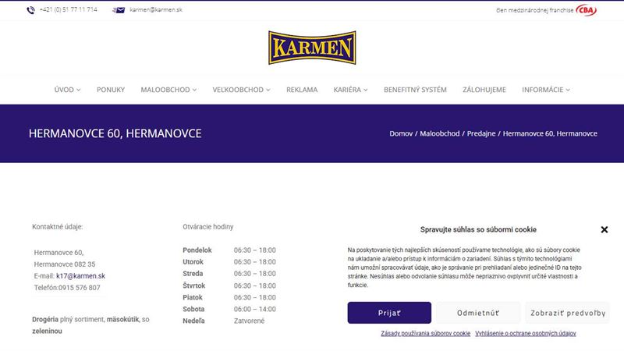Click the page title Hermanovce 60, Hermanovce
Image resolution: width=624 pixels, height=351 pixels.
[x=115, y=133]
